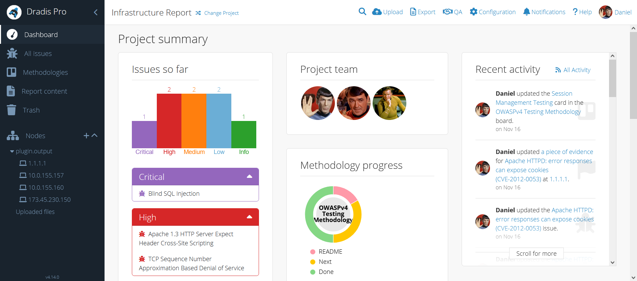Open the Export page
This screenshot has height=281, width=637.
click(x=423, y=12)
